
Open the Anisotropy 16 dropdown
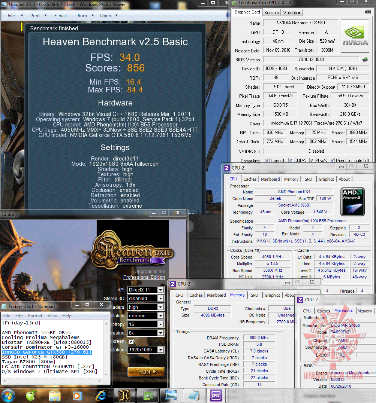[x=145, y=324]
